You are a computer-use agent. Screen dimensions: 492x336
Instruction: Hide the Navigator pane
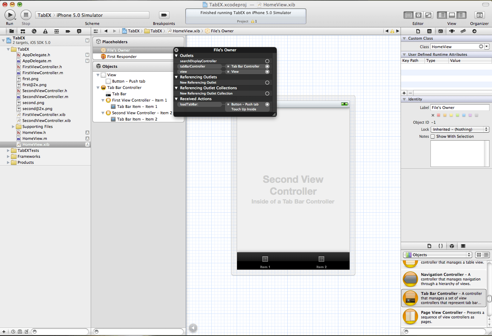click(442, 15)
